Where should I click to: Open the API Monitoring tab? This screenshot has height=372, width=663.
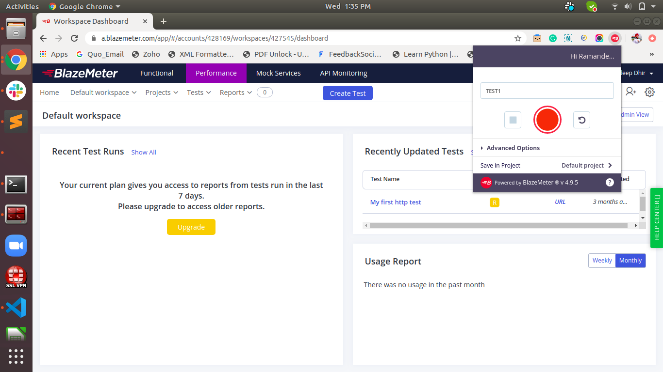pos(343,73)
